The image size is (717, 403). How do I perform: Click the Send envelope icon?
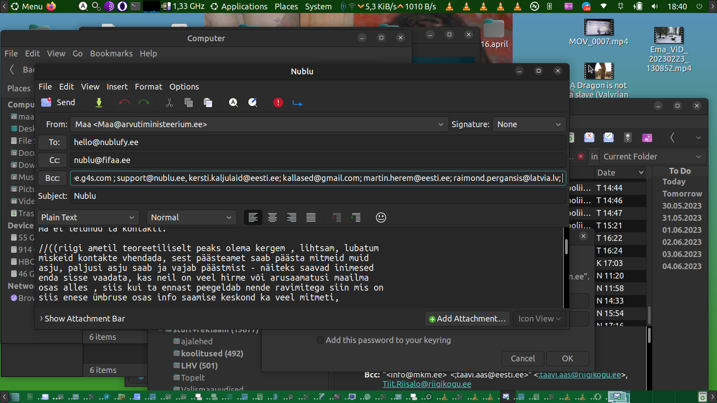coord(47,103)
